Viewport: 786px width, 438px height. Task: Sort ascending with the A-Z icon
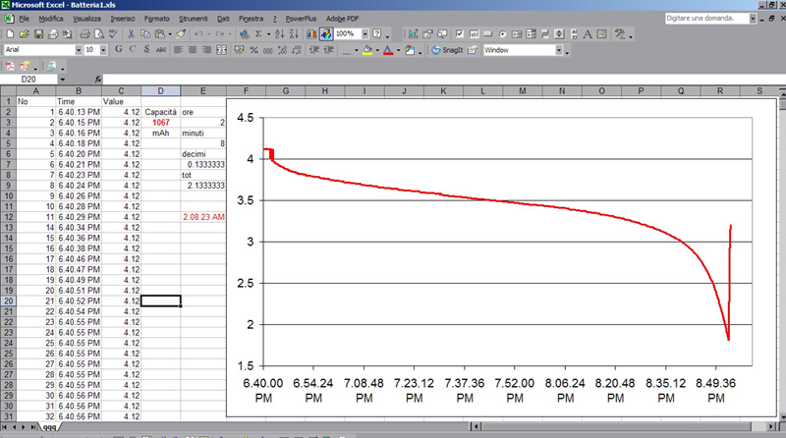click(x=279, y=34)
